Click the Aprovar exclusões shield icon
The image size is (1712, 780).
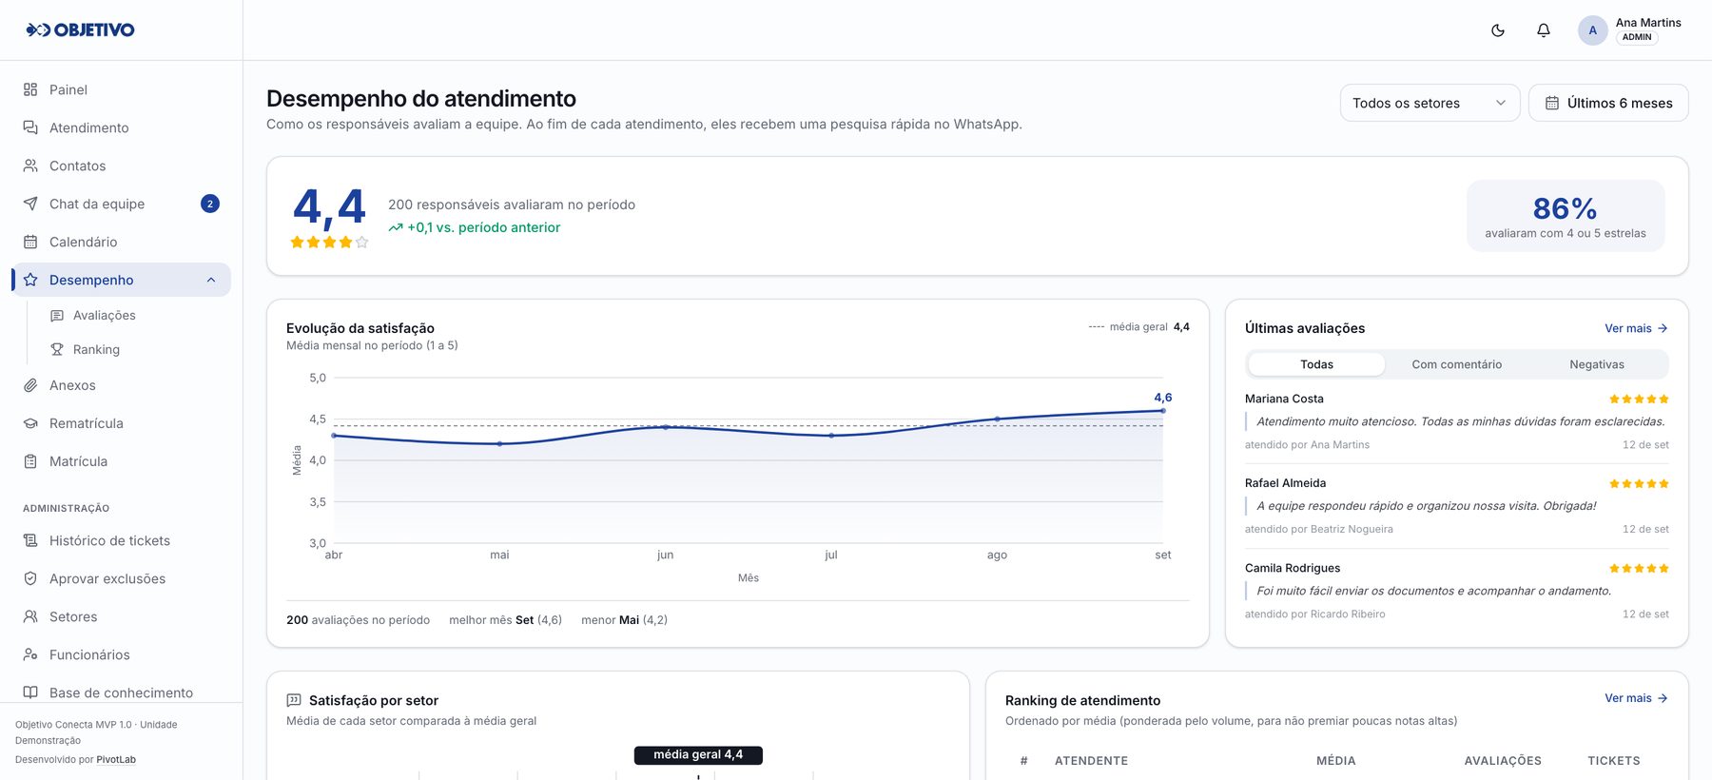30,578
